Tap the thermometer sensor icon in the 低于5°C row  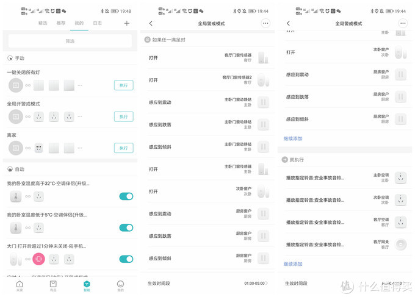coord(16,228)
